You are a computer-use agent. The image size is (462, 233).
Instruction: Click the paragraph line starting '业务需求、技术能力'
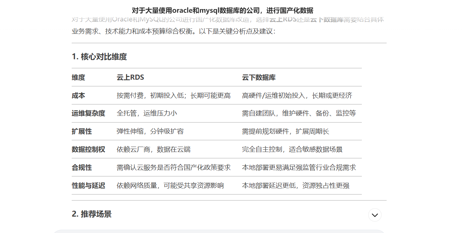(174, 31)
